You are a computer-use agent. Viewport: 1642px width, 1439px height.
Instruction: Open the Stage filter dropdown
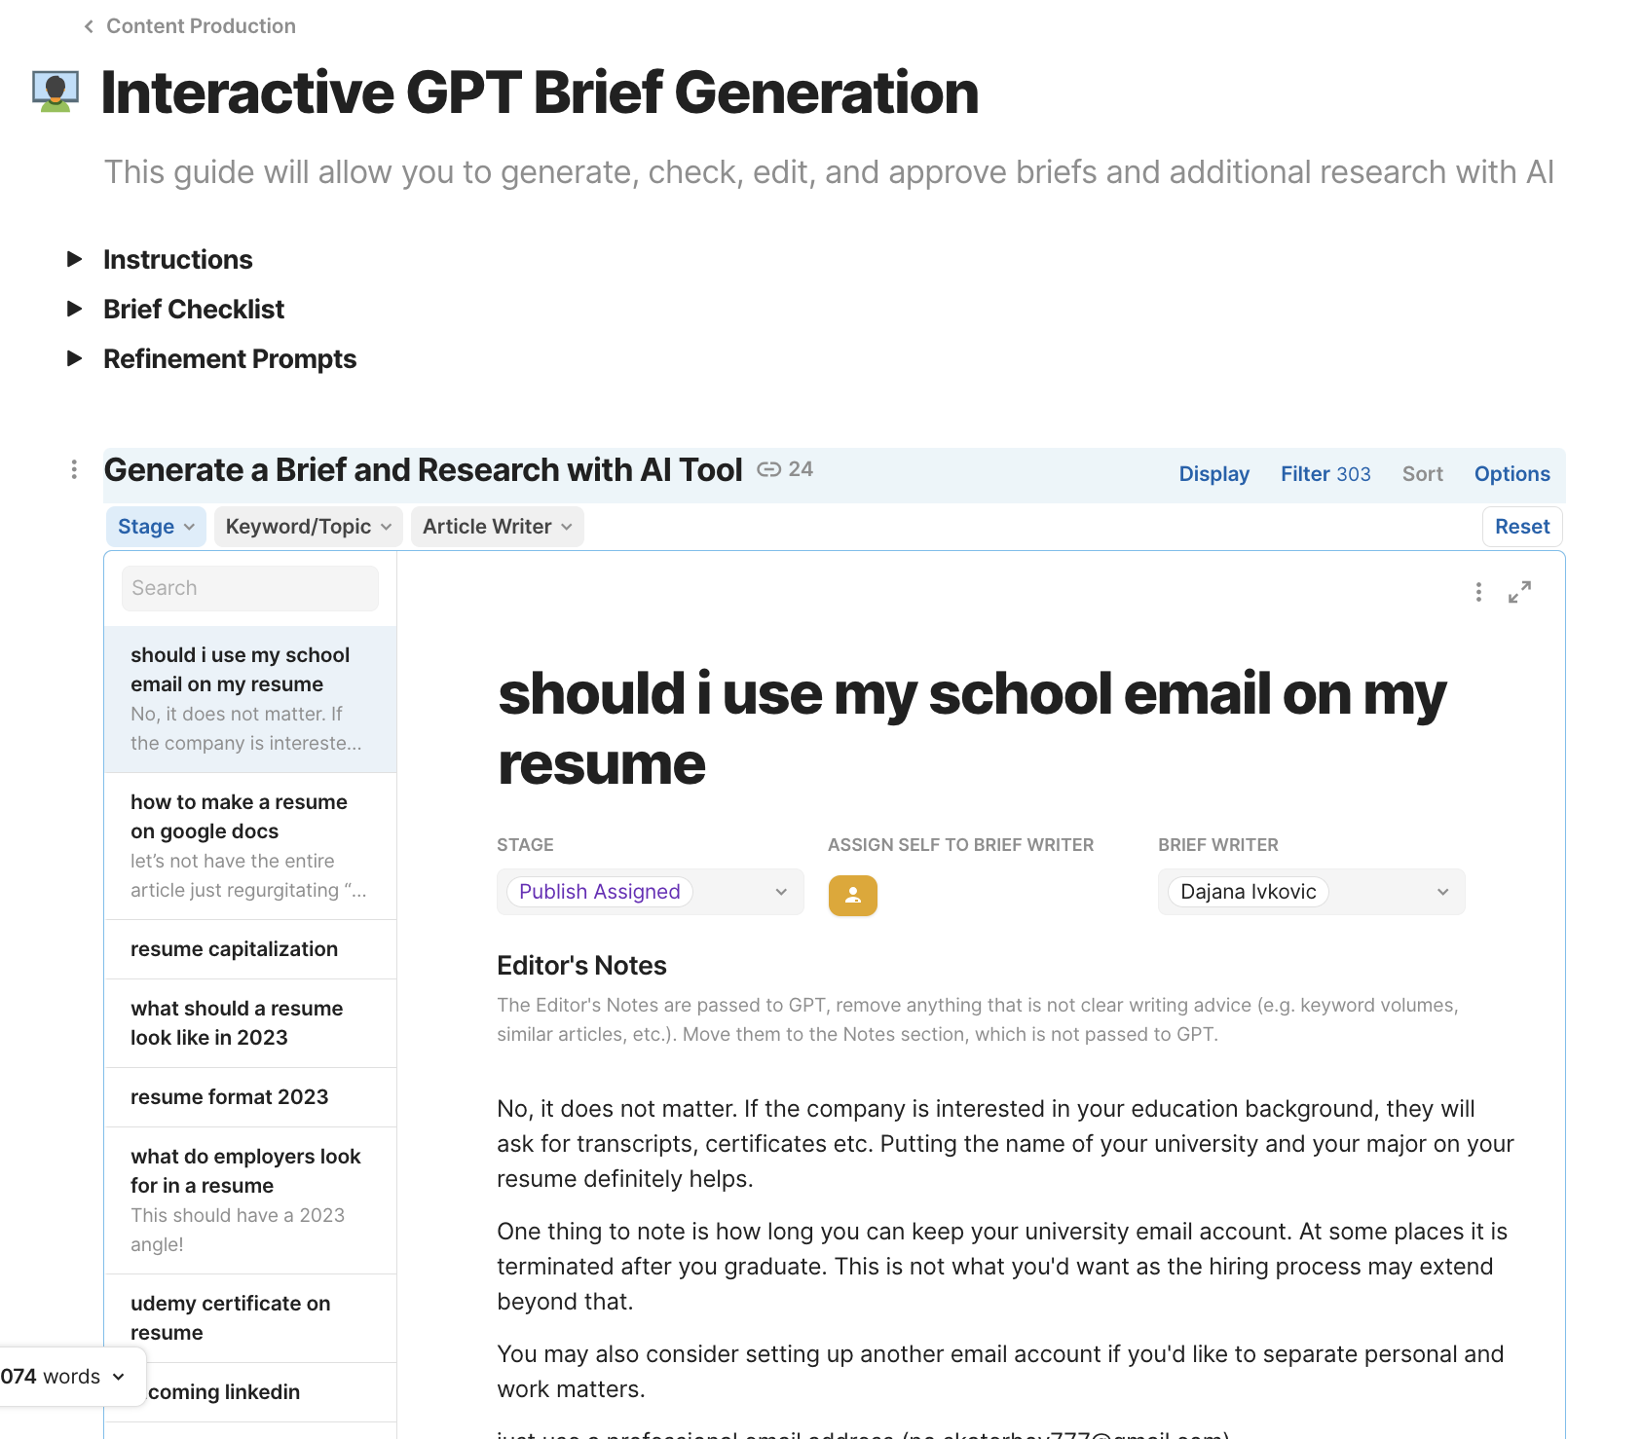tap(156, 527)
